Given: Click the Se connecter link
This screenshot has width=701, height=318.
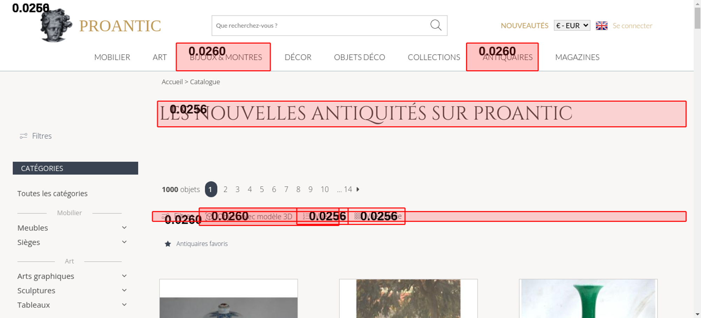Looking at the screenshot, I should click(632, 26).
